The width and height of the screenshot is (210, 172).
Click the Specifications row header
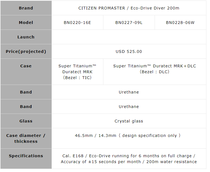tap(26, 156)
